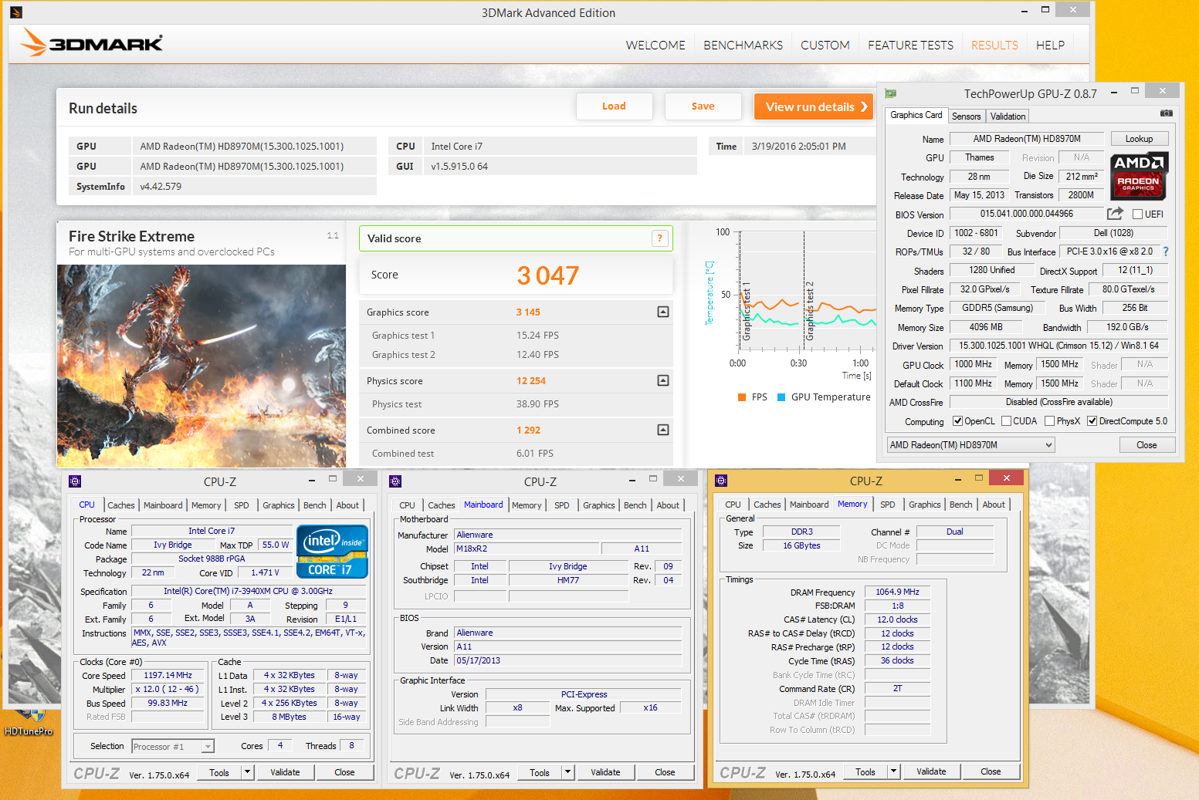Click the help question mark beside Valid score
The height and width of the screenshot is (800, 1199).
(x=660, y=238)
